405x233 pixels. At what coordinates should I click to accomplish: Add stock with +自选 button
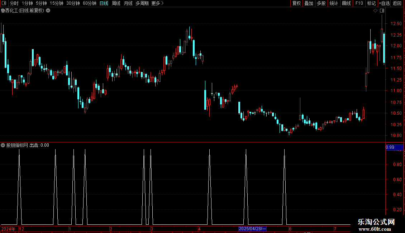click(384, 3)
